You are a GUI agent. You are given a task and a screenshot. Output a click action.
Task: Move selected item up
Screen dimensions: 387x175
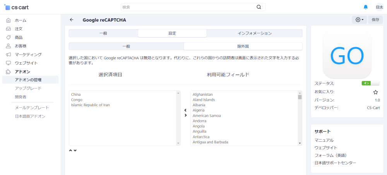click(x=70, y=150)
